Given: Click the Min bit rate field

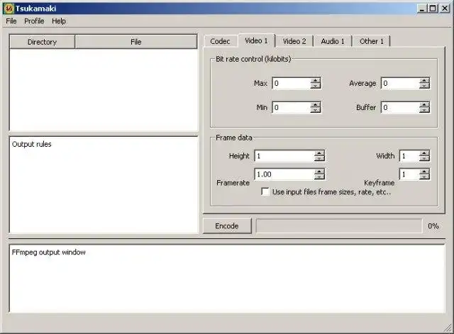Looking at the screenshot, I should point(292,107).
